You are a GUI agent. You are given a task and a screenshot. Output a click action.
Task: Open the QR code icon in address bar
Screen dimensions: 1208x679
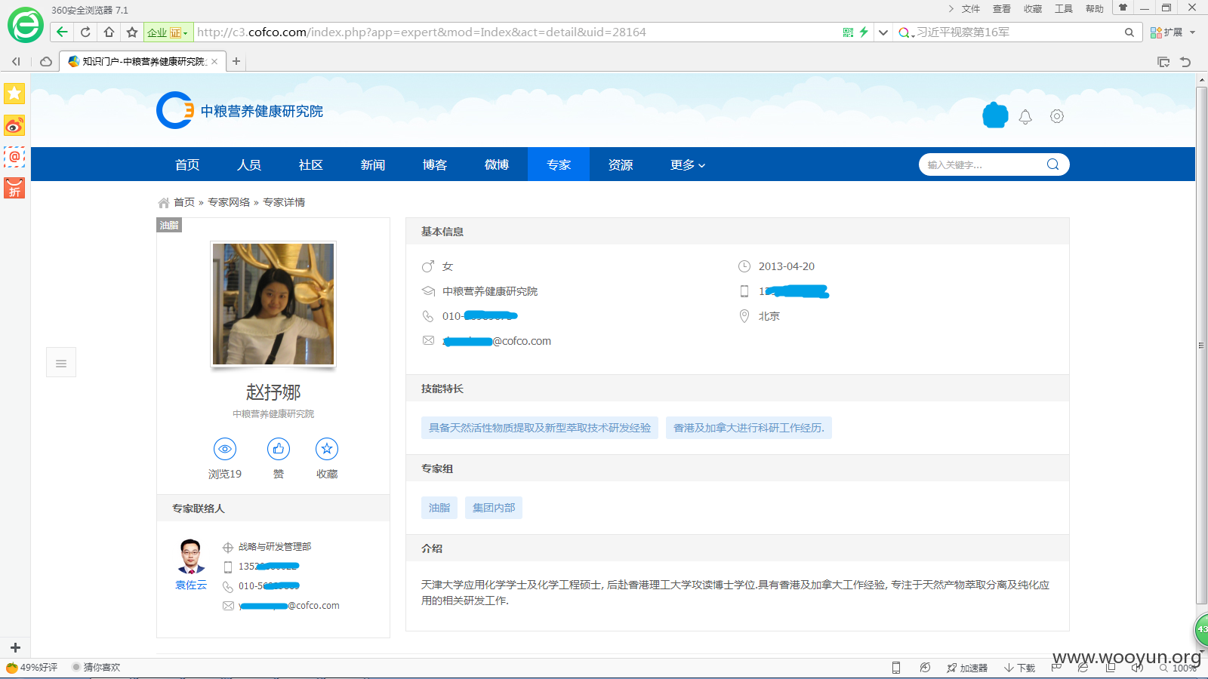[848, 32]
